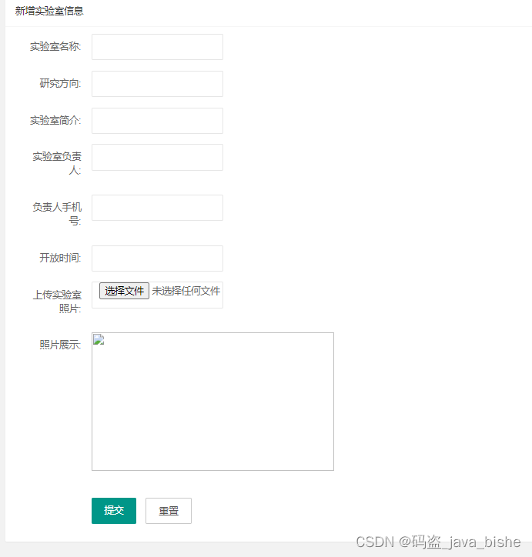Viewport: 532px width, 557px height.
Task: Click the 研究方向 label text
Action: (60, 84)
